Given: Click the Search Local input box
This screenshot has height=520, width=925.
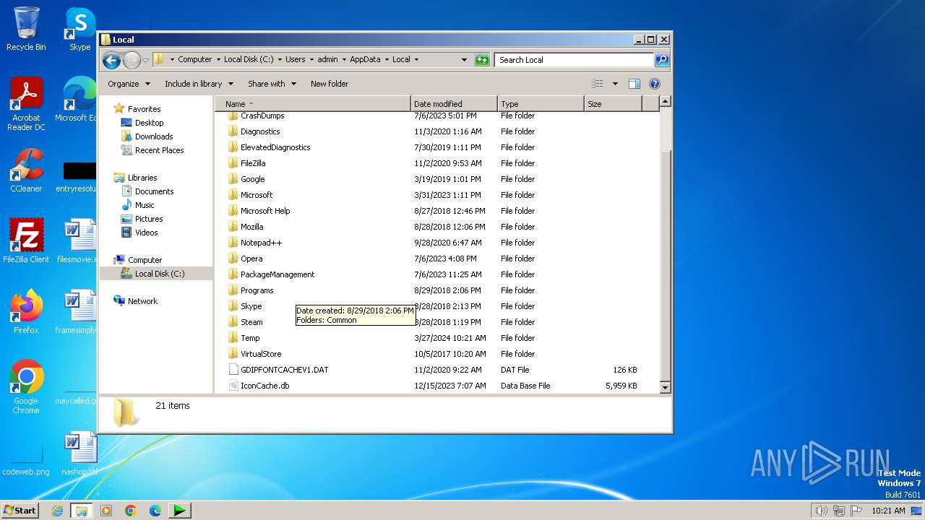Looking at the screenshot, I should (575, 60).
